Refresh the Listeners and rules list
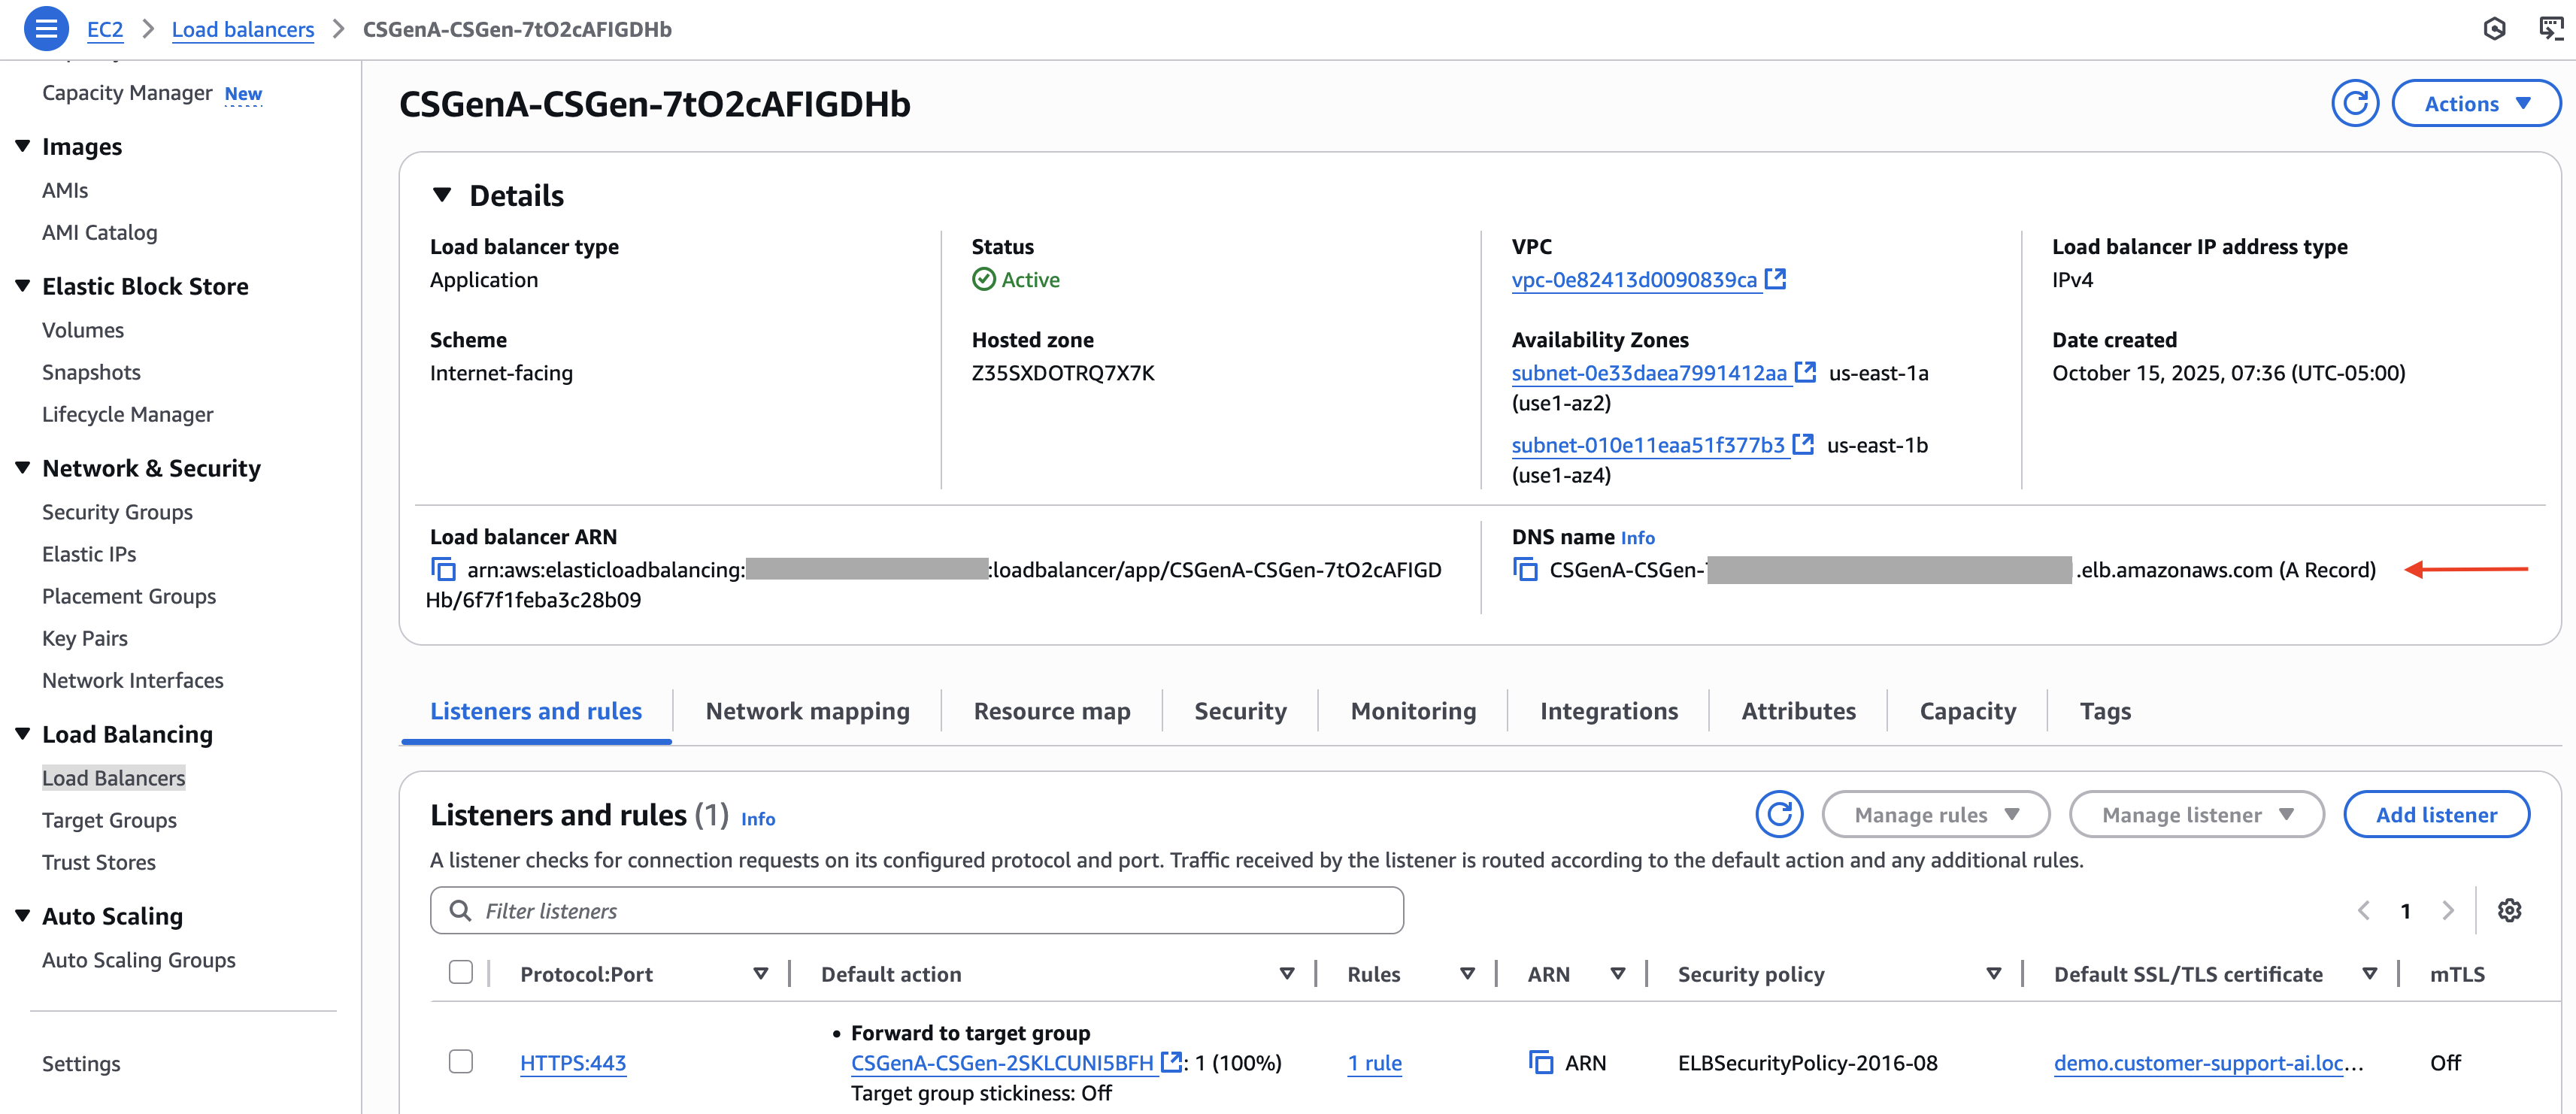 coord(1779,814)
